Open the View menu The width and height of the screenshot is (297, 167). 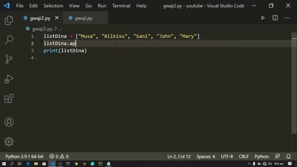[x=74, y=6]
